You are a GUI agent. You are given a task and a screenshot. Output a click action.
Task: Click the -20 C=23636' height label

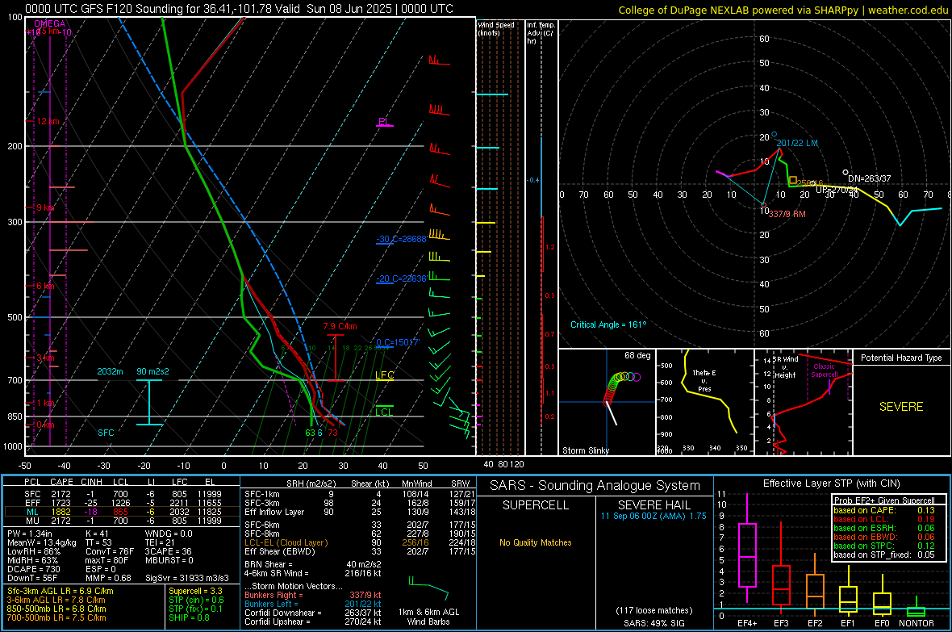[401, 279]
